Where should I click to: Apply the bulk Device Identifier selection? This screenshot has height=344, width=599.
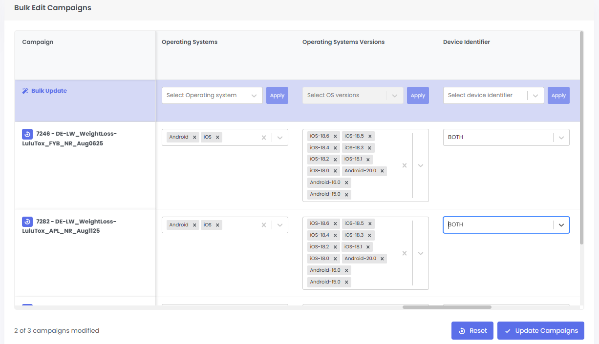558,96
